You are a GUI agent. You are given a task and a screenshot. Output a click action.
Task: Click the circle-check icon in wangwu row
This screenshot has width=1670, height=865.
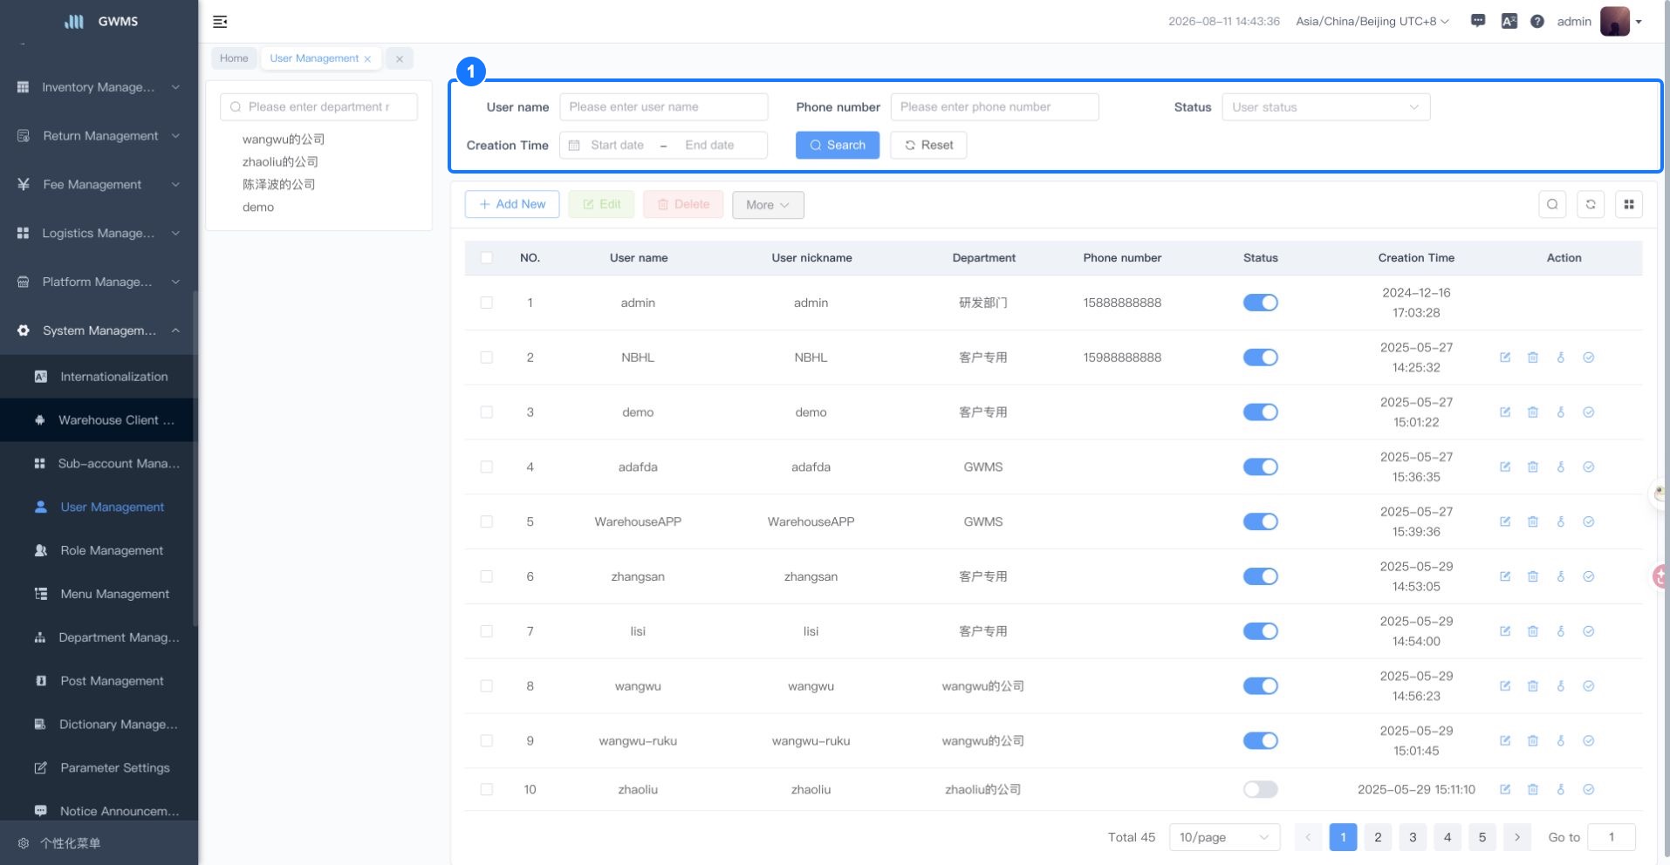pyautogui.click(x=1589, y=686)
